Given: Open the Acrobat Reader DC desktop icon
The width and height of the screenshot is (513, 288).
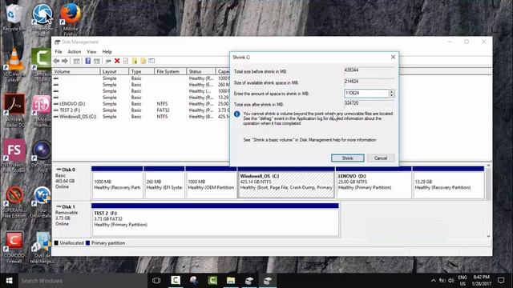Looking at the screenshot, I should (x=14, y=110).
